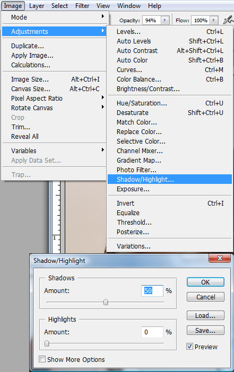Click the Shadows Amount input field
This screenshot has height=372, width=234.
[152, 291]
